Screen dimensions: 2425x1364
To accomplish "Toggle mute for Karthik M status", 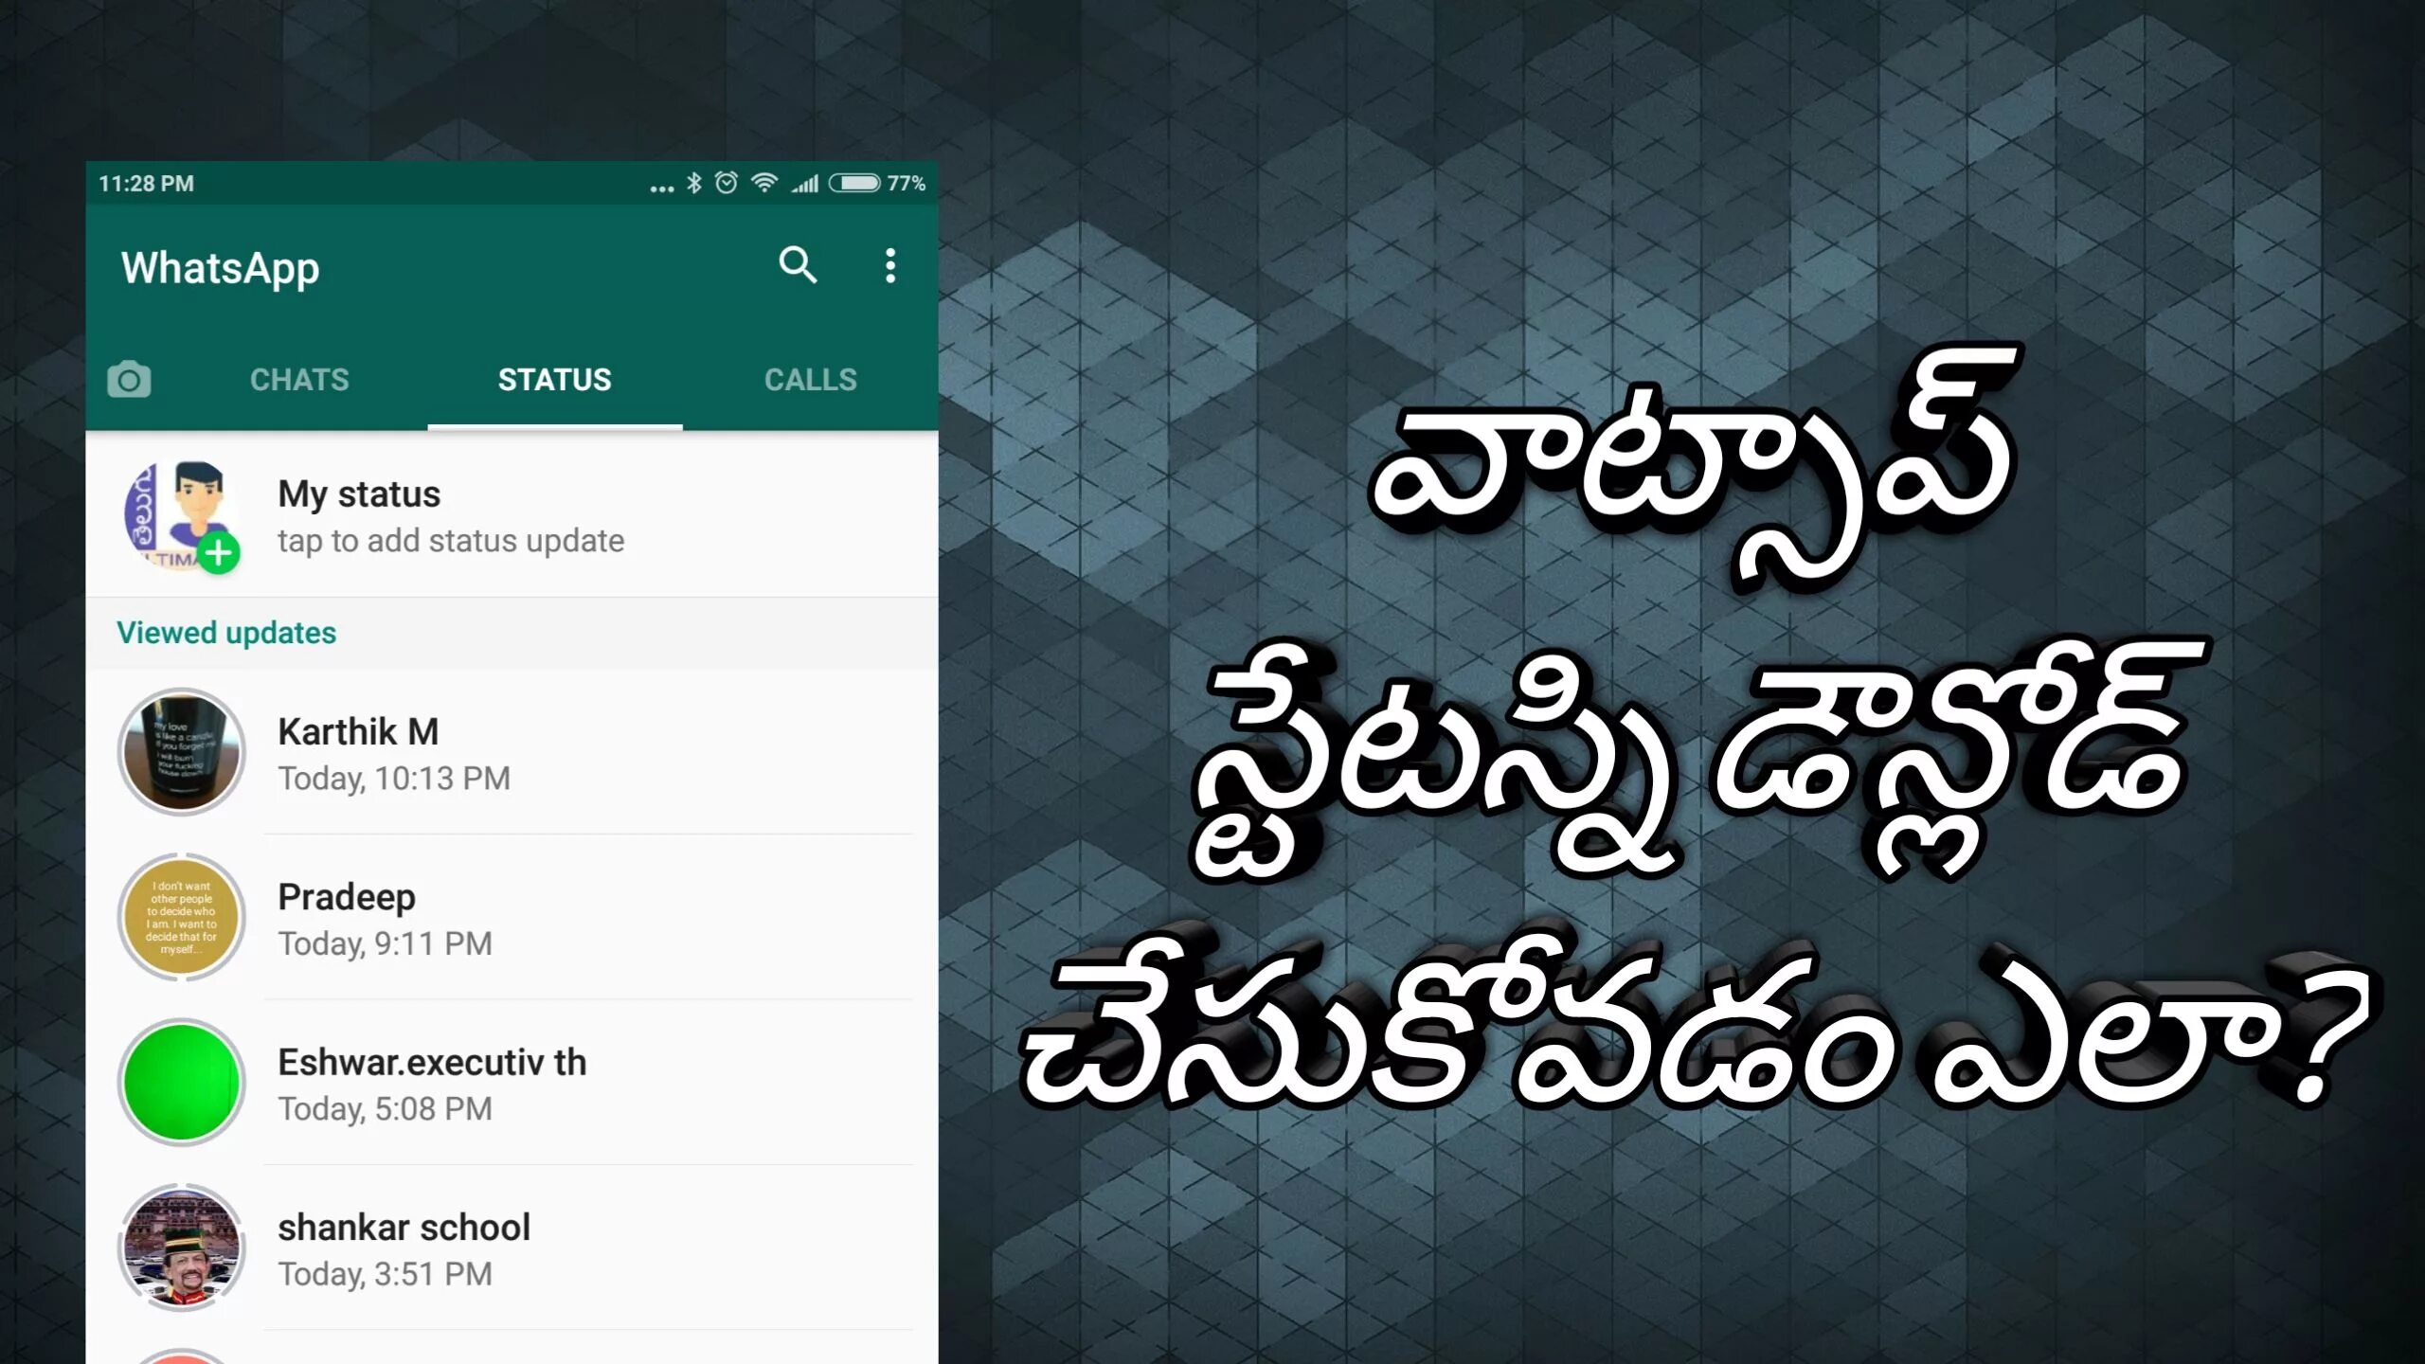I will pos(512,751).
